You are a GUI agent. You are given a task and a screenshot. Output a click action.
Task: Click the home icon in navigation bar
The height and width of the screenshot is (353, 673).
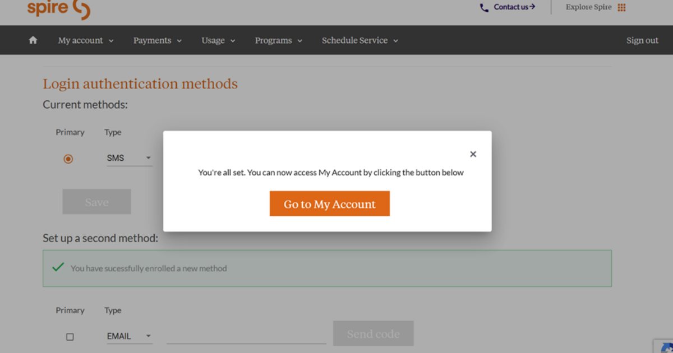(x=33, y=40)
